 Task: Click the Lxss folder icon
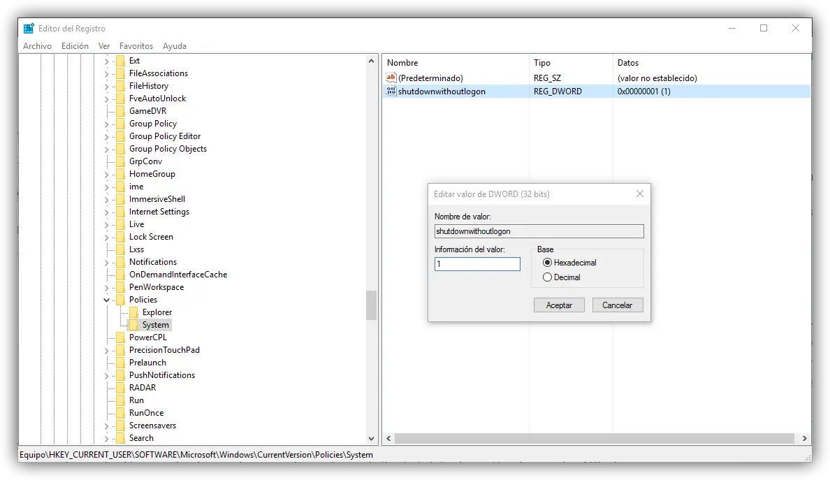[x=121, y=249]
